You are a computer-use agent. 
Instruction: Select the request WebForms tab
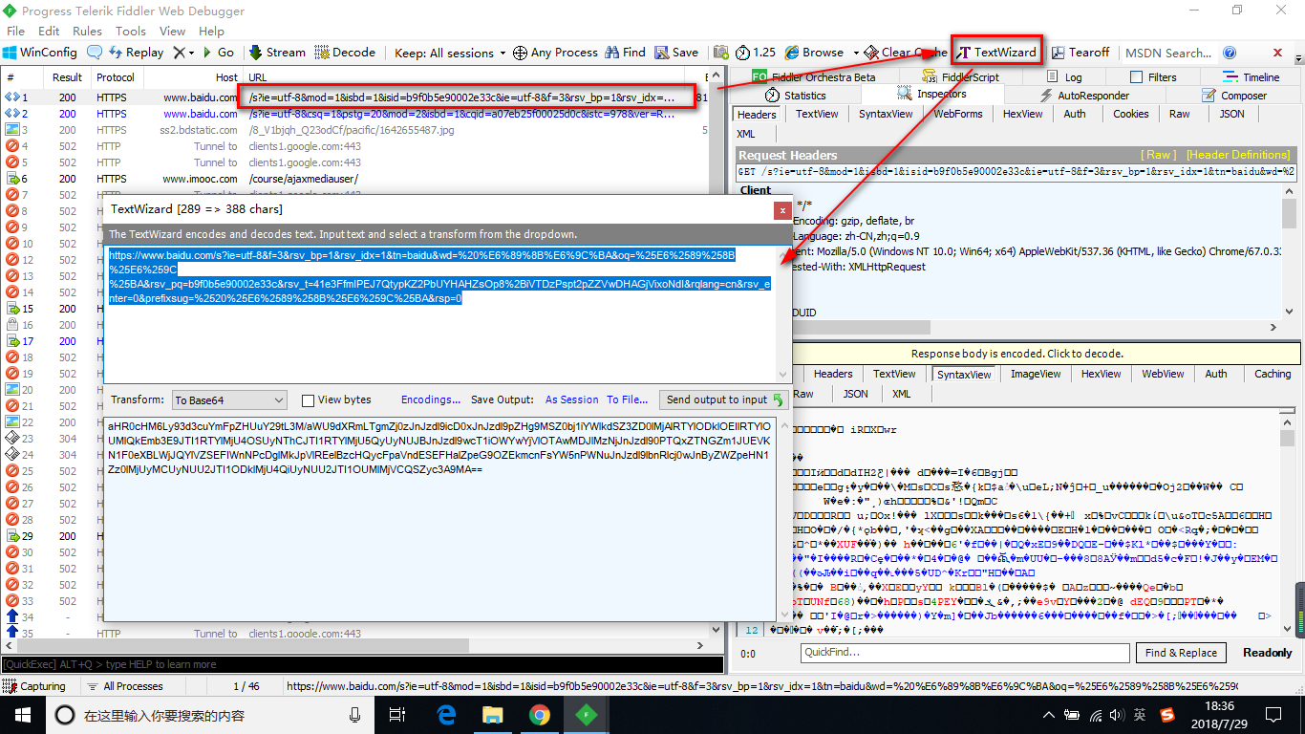coord(957,114)
